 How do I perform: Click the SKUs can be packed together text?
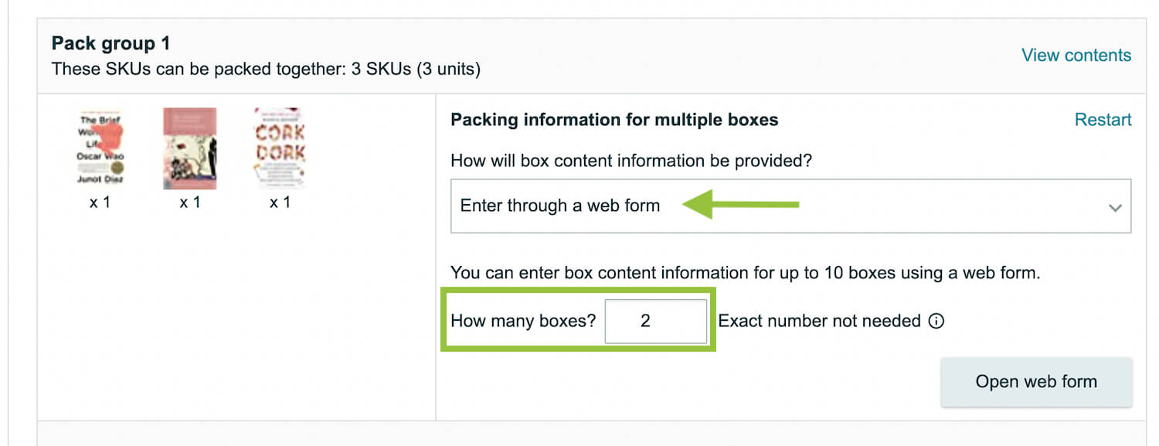(x=266, y=69)
